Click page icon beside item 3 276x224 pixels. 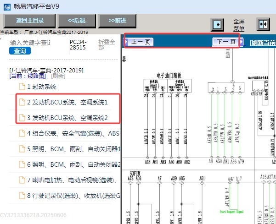coord(22,118)
